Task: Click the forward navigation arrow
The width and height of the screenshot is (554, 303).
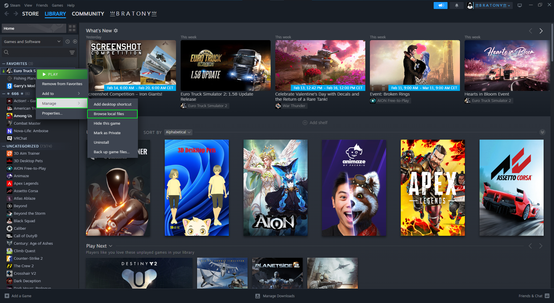Action: 16,14
